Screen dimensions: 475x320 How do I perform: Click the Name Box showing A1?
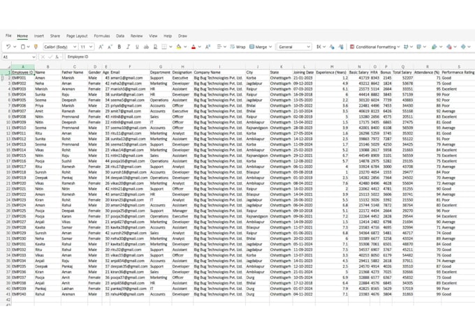click(19, 57)
